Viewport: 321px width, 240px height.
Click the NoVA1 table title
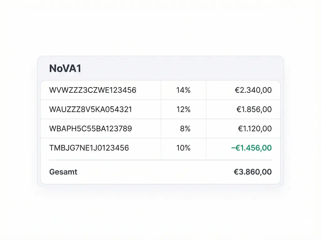[65, 68]
